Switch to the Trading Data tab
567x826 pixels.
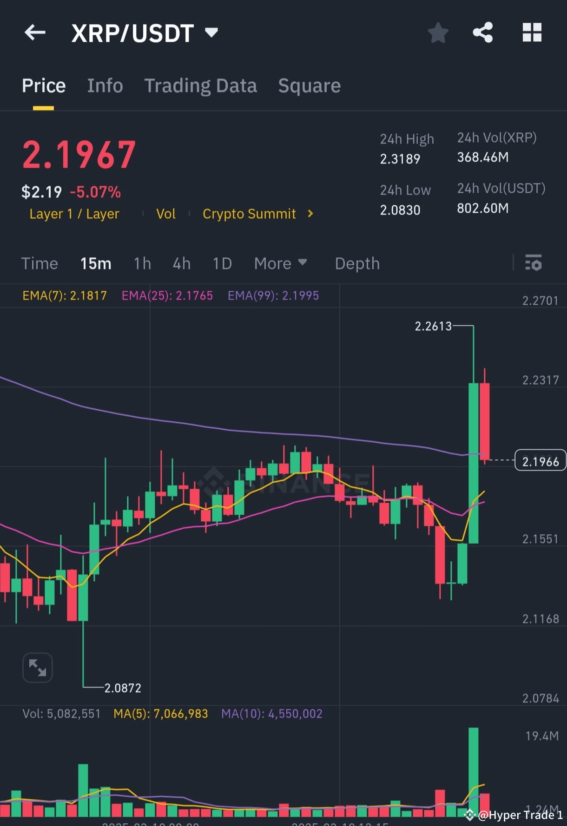pos(201,85)
